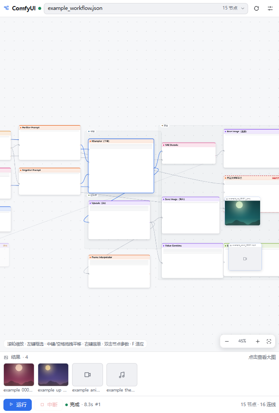Click the refresh icon in header
The image size is (279, 413).
point(256,9)
